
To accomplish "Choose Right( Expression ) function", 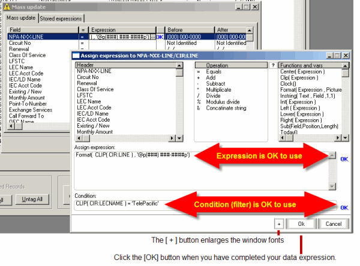I will pos(301,120).
